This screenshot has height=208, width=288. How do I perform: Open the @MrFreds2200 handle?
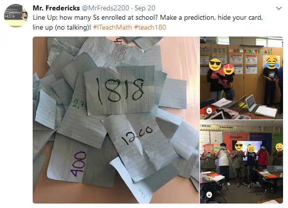point(105,8)
